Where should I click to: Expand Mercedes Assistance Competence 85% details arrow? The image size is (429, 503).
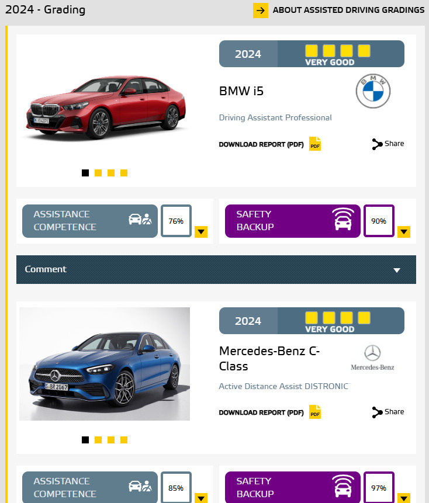click(201, 498)
